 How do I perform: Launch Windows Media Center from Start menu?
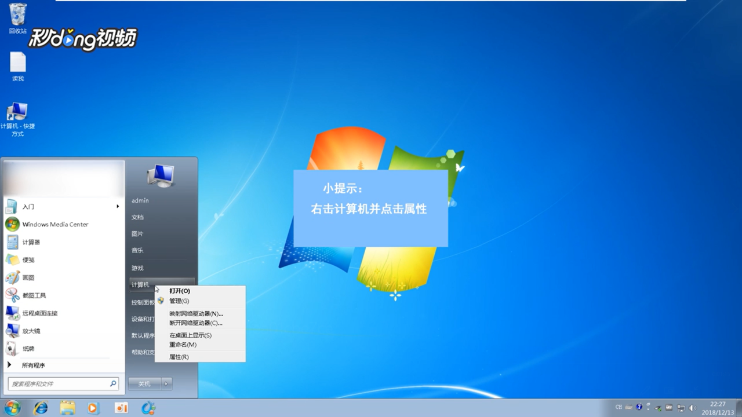(63, 224)
